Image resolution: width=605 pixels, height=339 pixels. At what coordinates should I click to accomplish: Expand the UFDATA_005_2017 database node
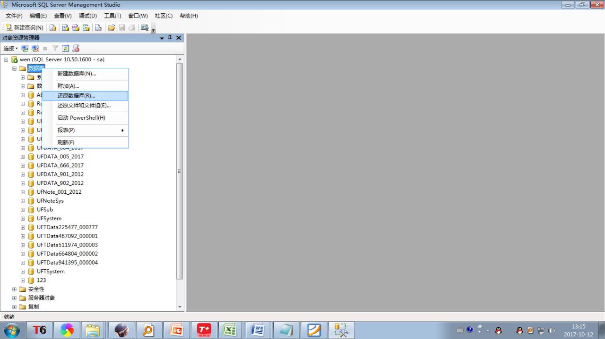click(23, 157)
